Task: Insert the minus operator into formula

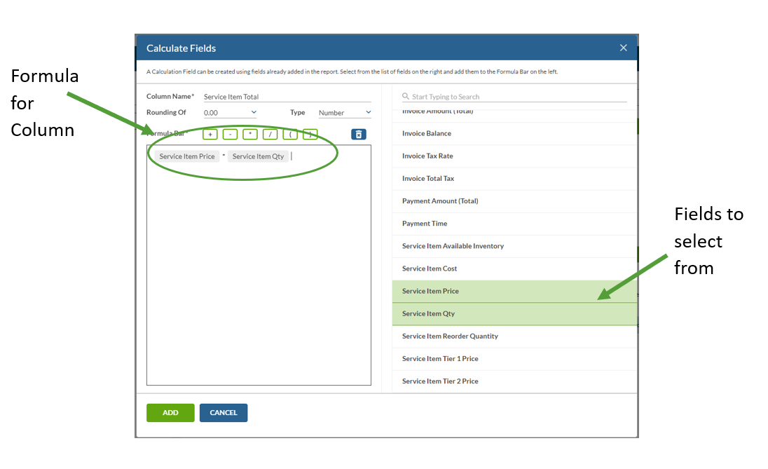Action: point(231,135)
